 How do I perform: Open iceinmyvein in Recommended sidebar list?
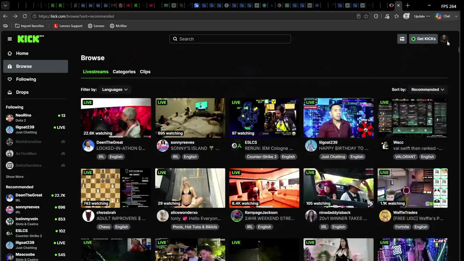(36, 221)
